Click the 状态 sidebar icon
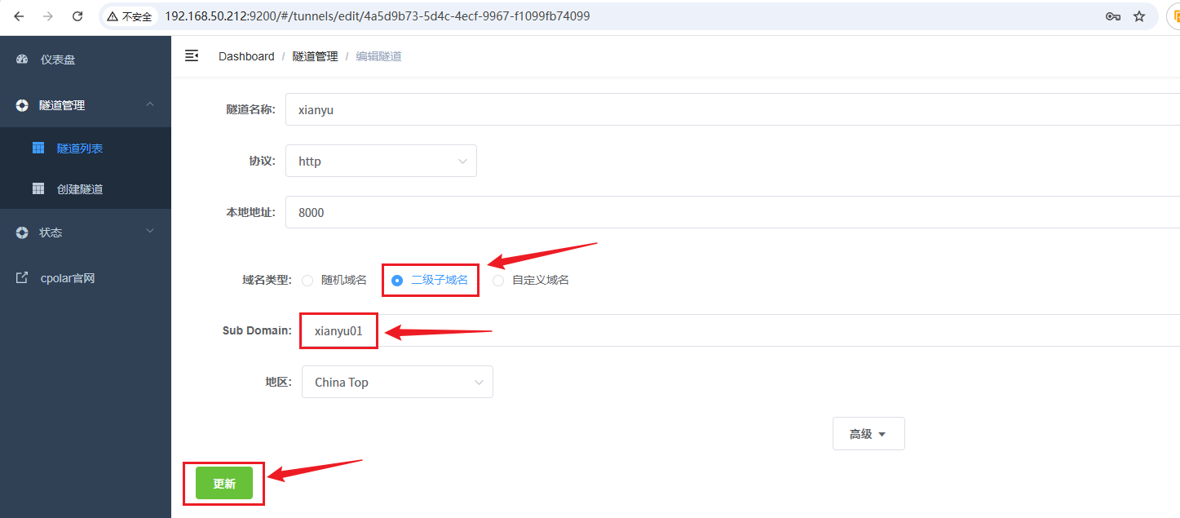 click(x=22, y=232)
